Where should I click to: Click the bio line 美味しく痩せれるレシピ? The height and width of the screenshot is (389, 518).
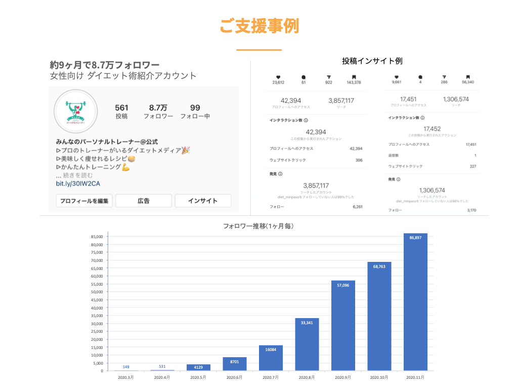(96, 159)
